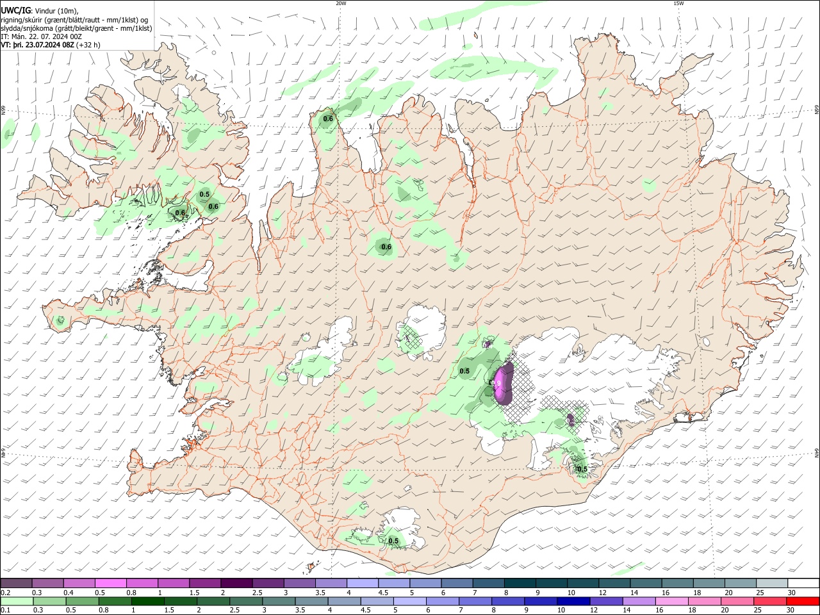Click the 0.9 value on the purple snow patch
The width and height of the screenshot is (820, 615).
coord(496,383)
